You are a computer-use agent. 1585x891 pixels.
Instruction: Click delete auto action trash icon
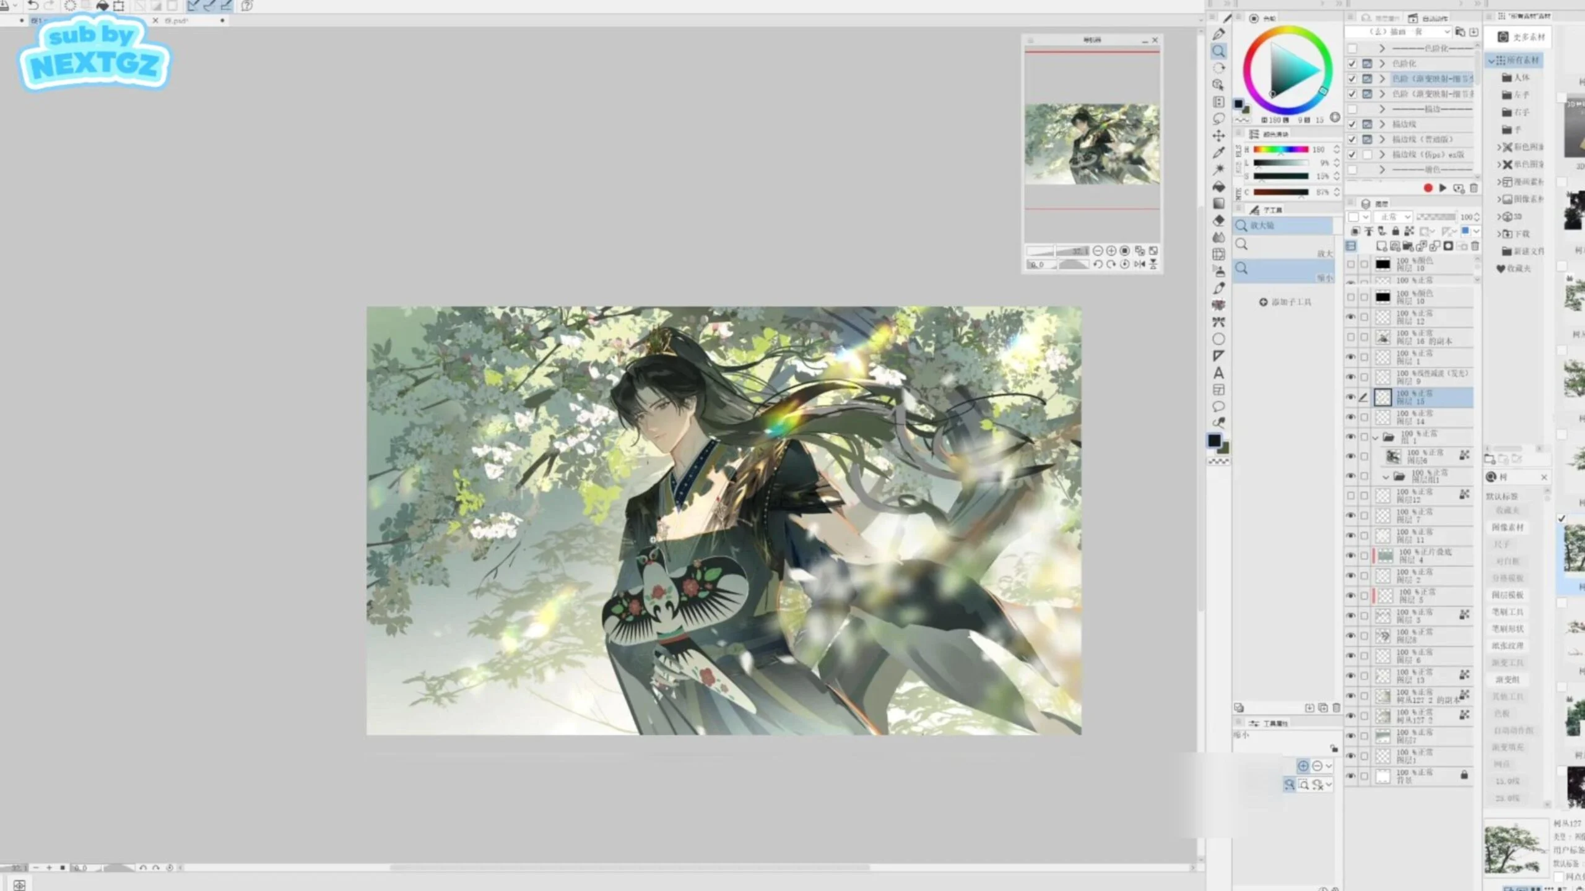pos(1474,188)
